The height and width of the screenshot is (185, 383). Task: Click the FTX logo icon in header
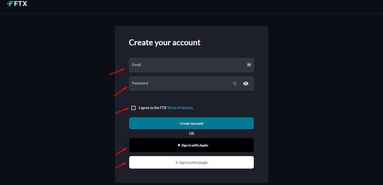coord(10,3)
